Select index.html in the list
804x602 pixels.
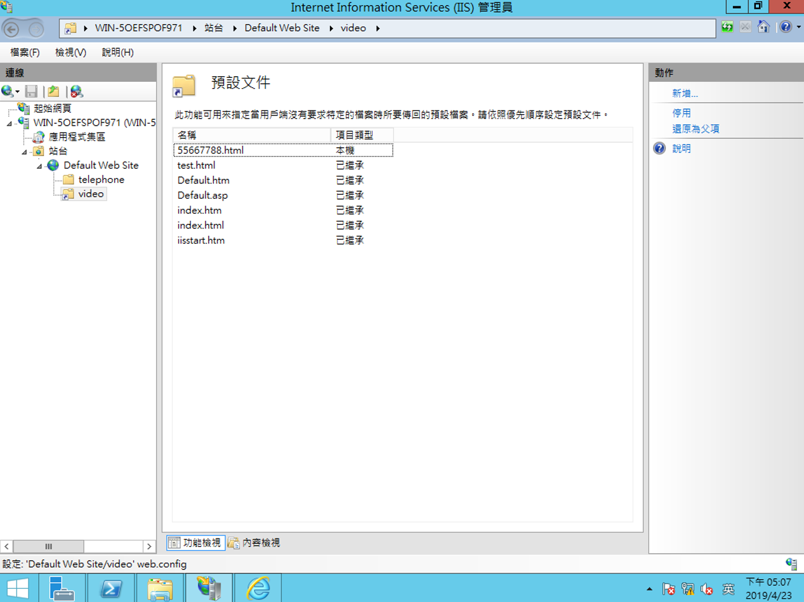[x=201, y=225]
